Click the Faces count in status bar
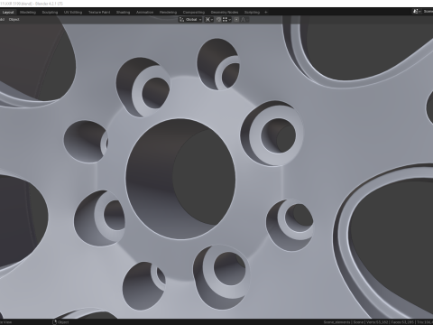Image resolution: width=433 pixels, height=325 pixels. tap(401, 322)
